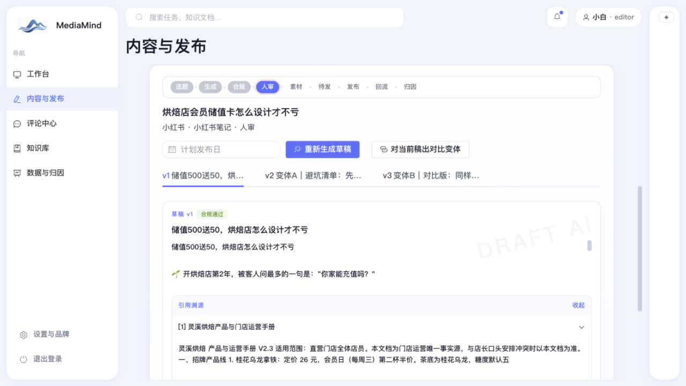Image resolution: width=686 pixels, height=386 pixels.
Task: Click the 工作台 monitor icon
Action: (17, 75)
